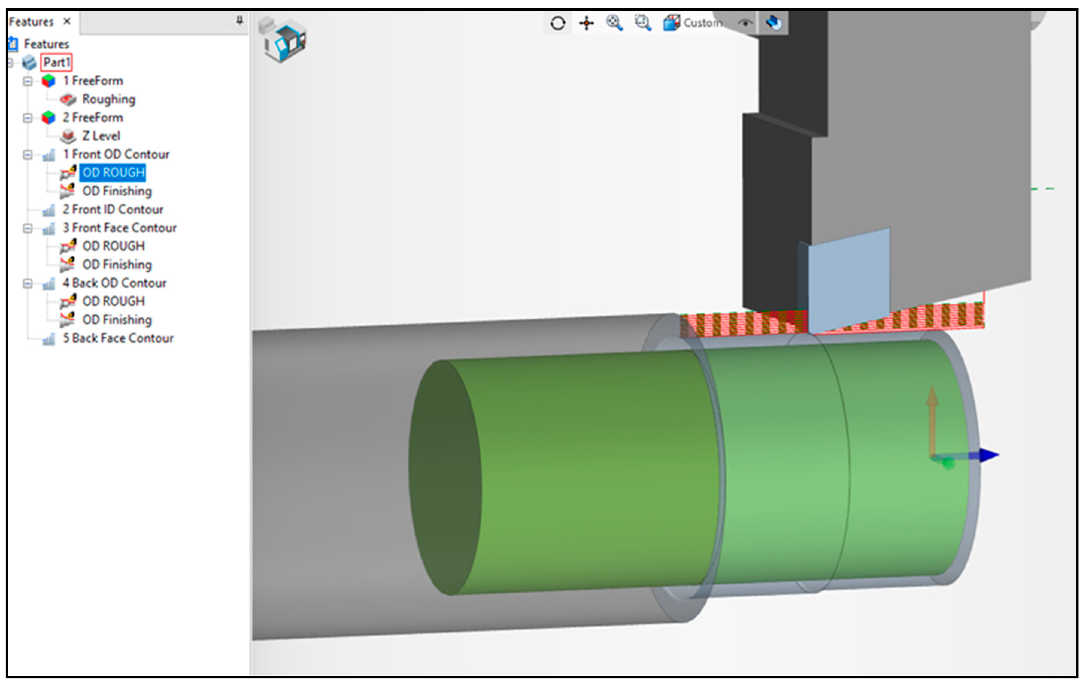The image size is (1086, 687).
Task: Click the Zoom magnifier tool
Action: [x=614, y=23]
